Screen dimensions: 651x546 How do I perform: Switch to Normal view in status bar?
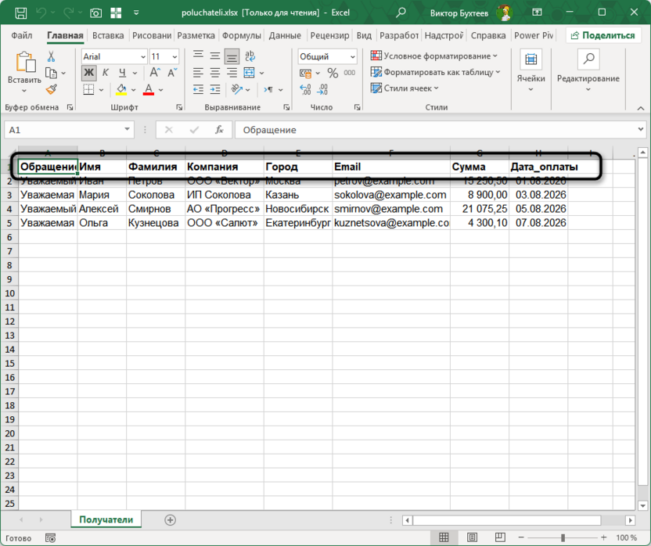(x=444, y=537)
